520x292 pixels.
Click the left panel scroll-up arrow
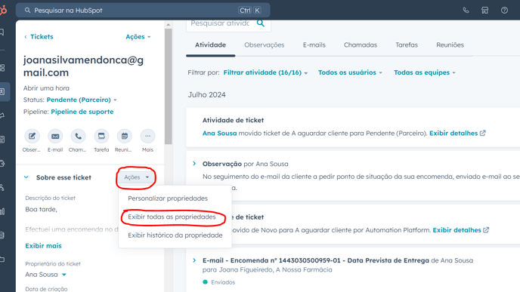click(x=168, y=25)
